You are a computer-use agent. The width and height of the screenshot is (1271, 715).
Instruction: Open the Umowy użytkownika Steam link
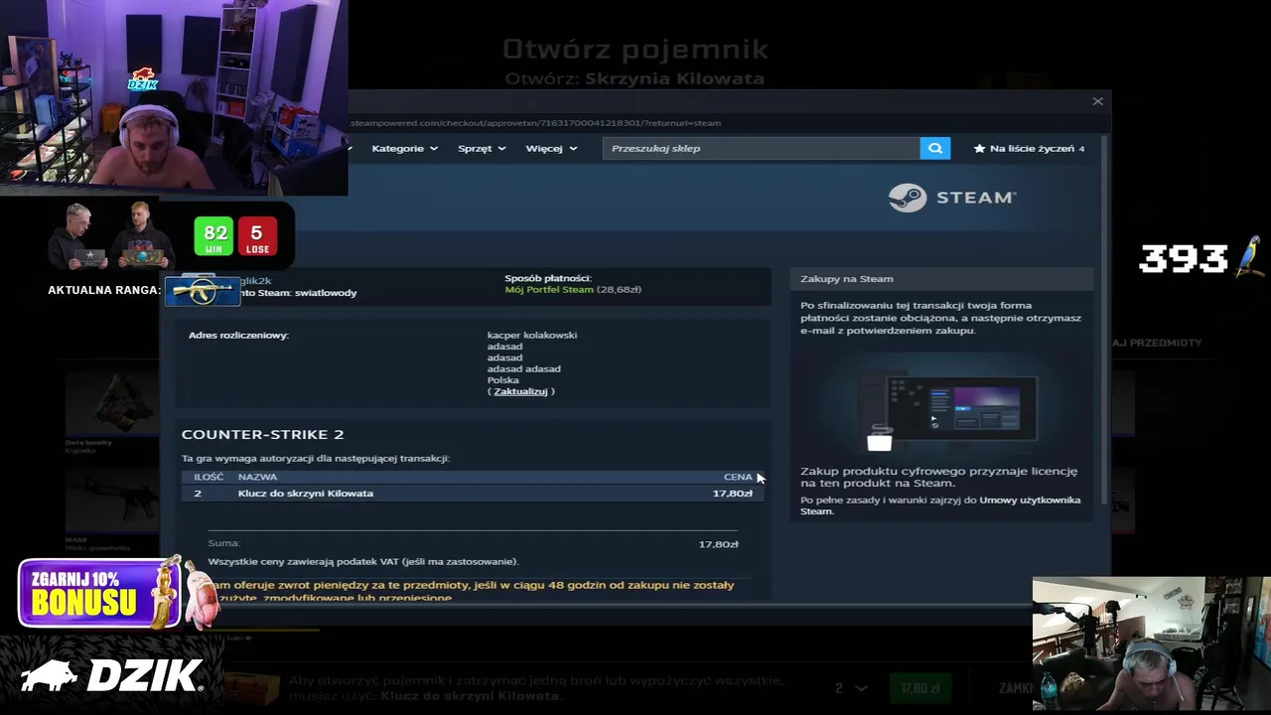coord(940,505)
